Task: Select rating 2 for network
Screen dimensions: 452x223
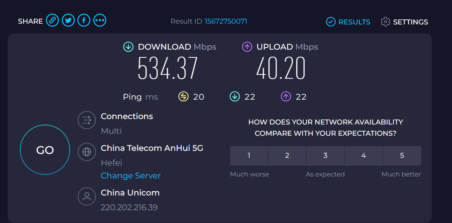Action: (287, 156)
